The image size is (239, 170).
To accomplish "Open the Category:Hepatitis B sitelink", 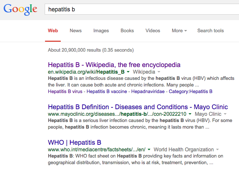I will click(x=191, y=92).
